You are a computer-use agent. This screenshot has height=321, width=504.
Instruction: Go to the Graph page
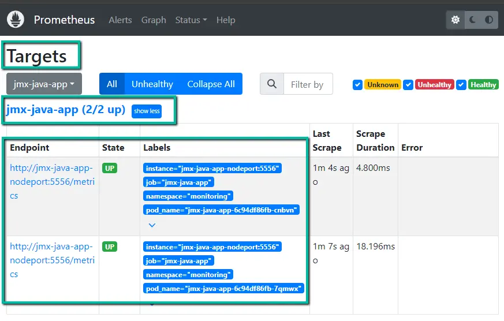(x=154, y=20)
